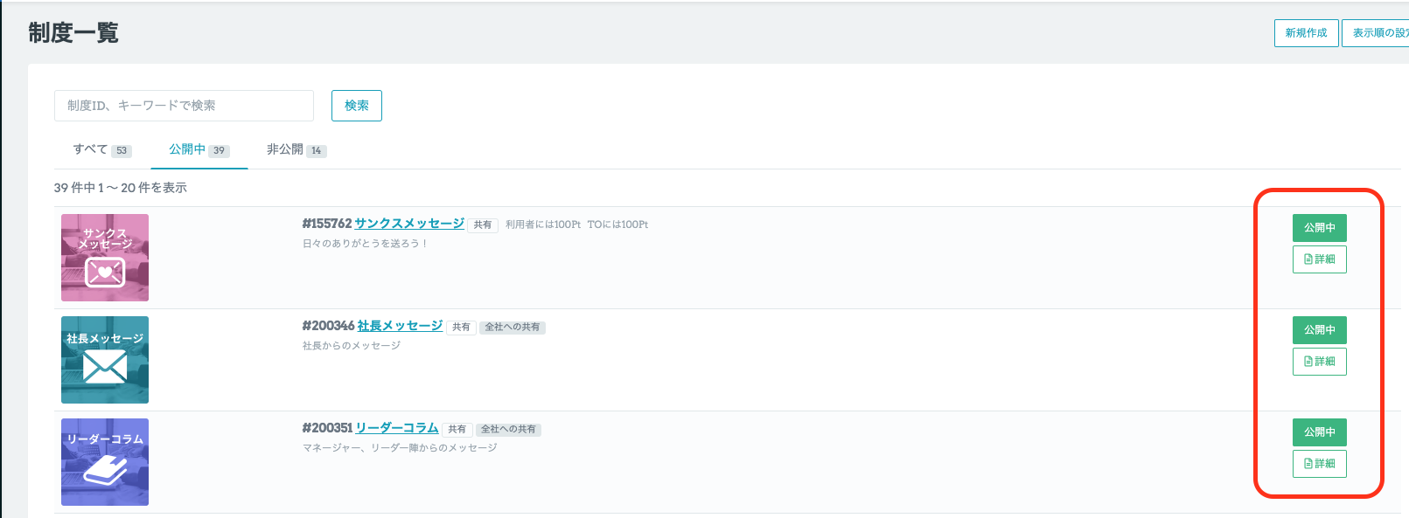
Task: Toggle 公開中 status for 社長メッセージ
Action: [1319, 330]
